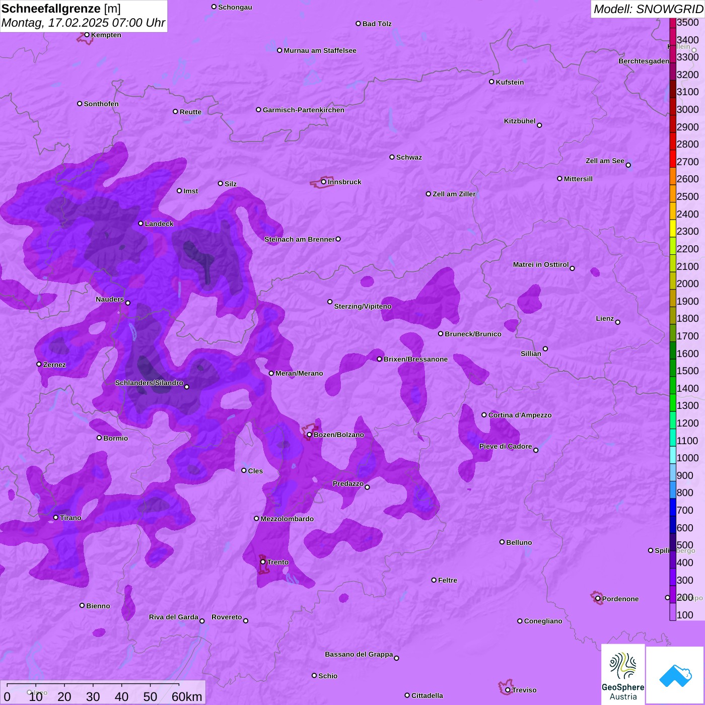Click the 'Mezzolombardo' label
The height and width of the screenshot is (705, 705).
pos(287,519)
